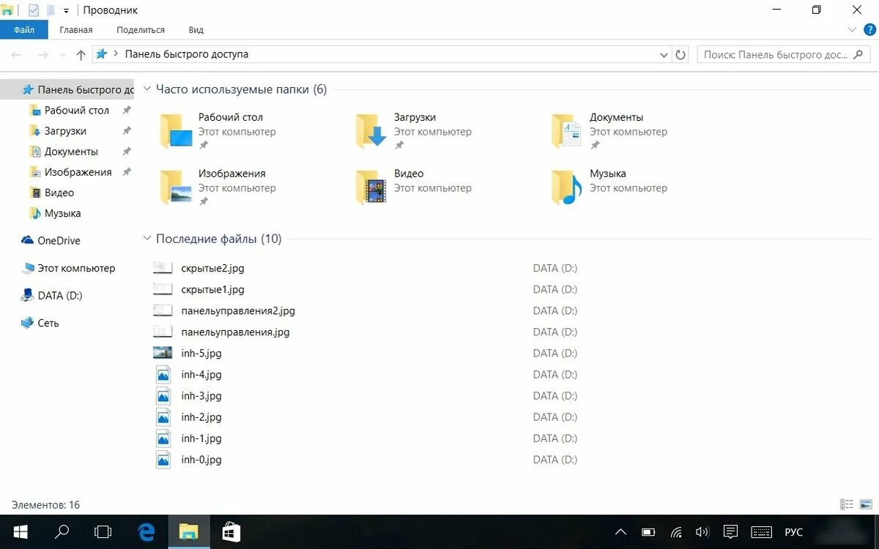Image resolution: width=879 pixels, height=549 pixels.
Task: Show hidden system tray icons
Action: [x=620, y=532]
